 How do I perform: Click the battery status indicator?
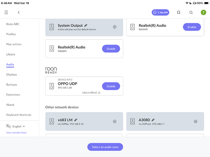(x=207, y=3)
